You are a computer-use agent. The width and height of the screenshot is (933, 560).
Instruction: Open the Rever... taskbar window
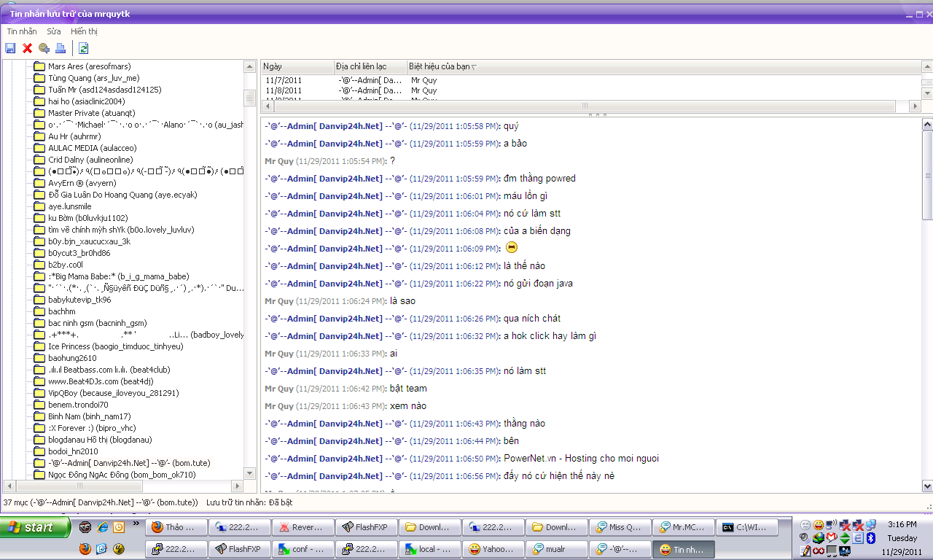pyautogui.click(x=302, y=527)
